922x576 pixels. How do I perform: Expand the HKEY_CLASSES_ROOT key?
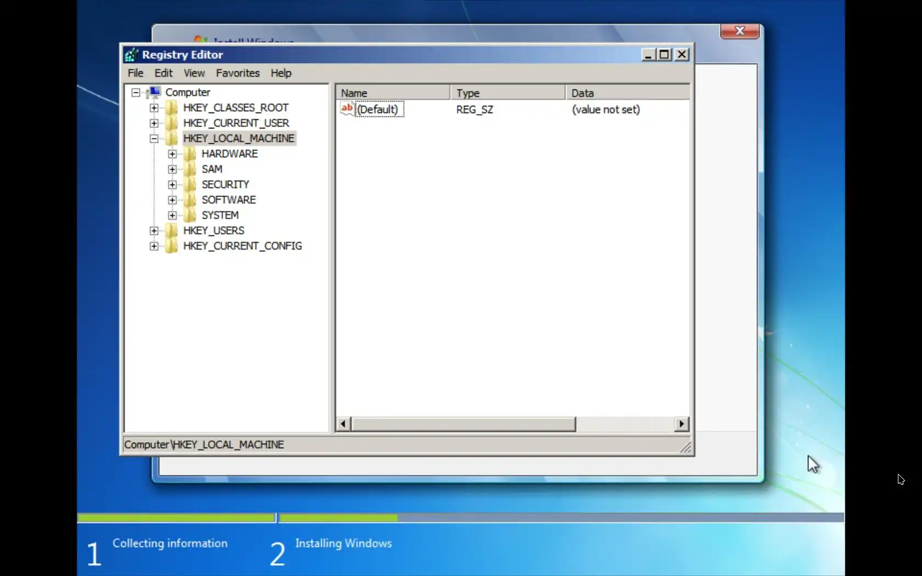coord(154,108)
